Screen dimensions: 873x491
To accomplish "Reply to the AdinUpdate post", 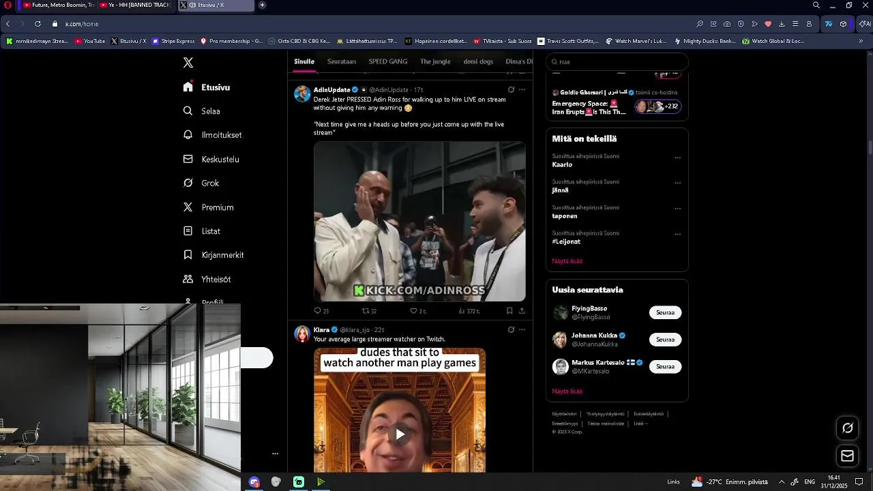I will (x=321, y=311).
